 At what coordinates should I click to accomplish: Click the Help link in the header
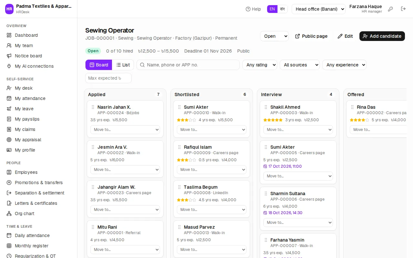tap(253, 9)
